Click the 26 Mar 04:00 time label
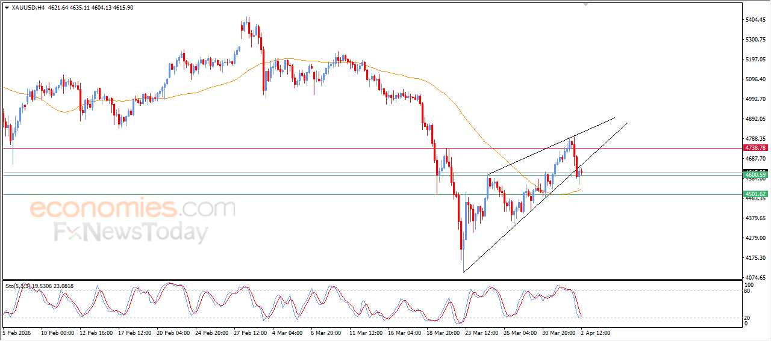The height and width of the screenshot is (341, 771). click(x=520, y=333)
